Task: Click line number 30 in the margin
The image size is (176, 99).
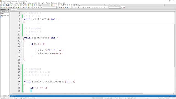Action: pyautogui.click(x=19, y=63)
